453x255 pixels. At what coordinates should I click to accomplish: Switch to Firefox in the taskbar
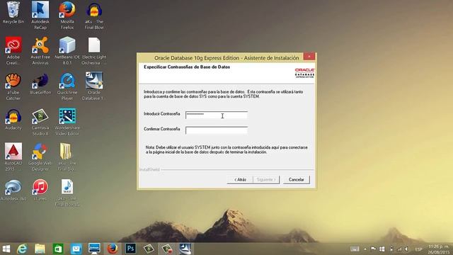pos(113,249)
